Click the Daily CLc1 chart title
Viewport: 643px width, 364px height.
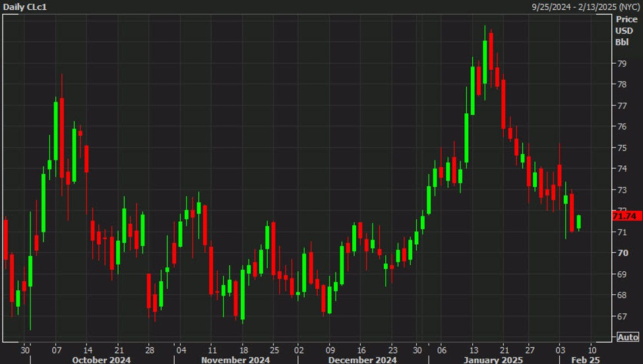[24, 7]
